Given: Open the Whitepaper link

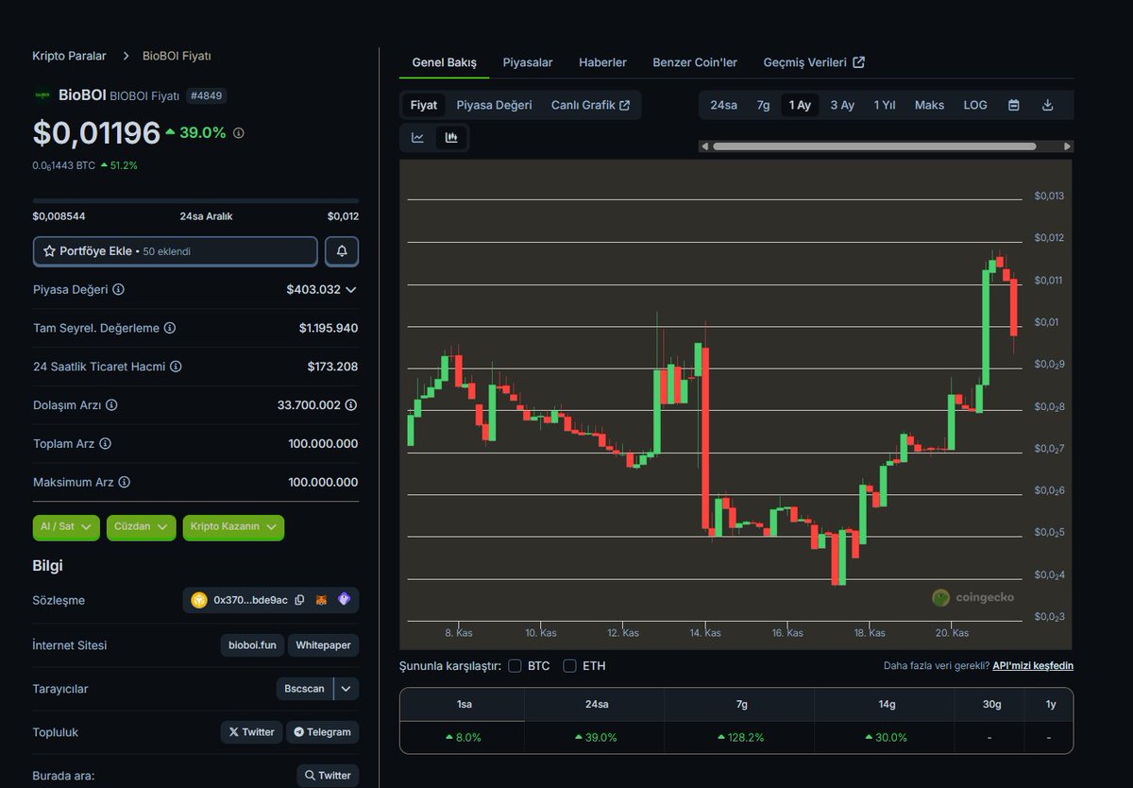Looking at the screenshot, I should tap(323, 644).
